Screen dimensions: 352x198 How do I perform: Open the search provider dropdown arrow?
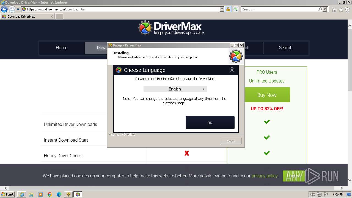point(325,9)
